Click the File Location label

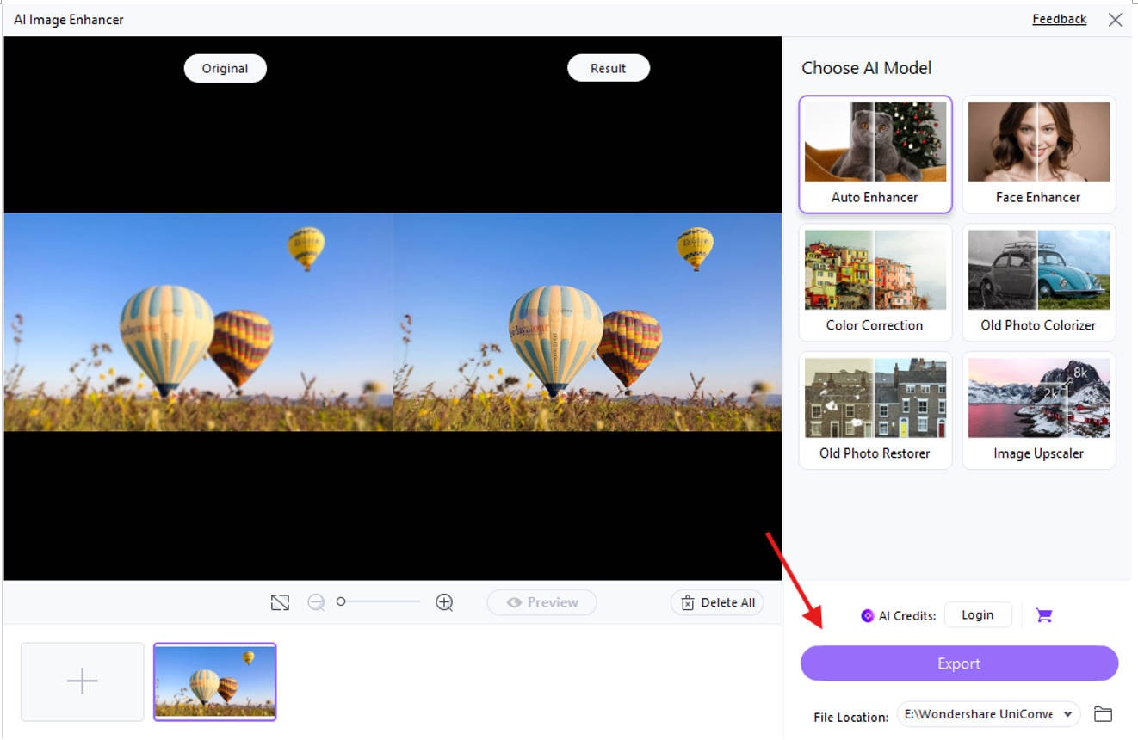[x=850, y=717]
